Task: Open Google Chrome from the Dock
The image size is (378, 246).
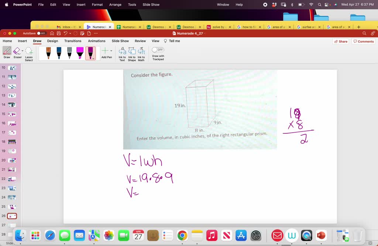Action: tap(182, 235)
